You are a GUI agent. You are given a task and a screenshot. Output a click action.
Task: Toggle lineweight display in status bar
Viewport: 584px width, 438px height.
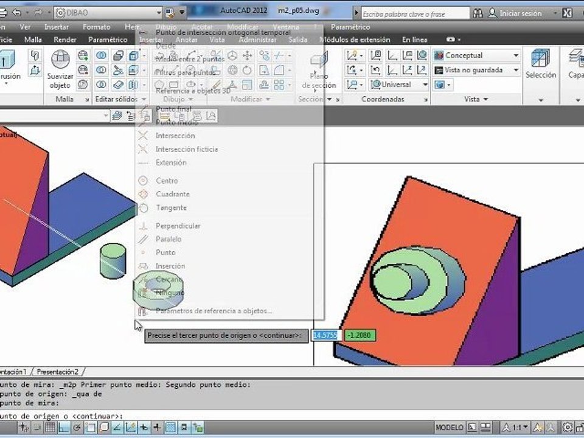coord(157,428)
